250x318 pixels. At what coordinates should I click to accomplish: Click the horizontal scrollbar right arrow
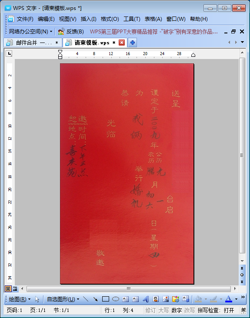[x=235, y=288]
